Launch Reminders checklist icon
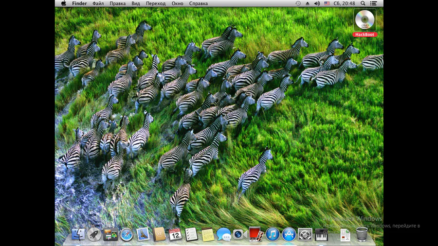Screen dimensions: 438x246 pos(191,234)
